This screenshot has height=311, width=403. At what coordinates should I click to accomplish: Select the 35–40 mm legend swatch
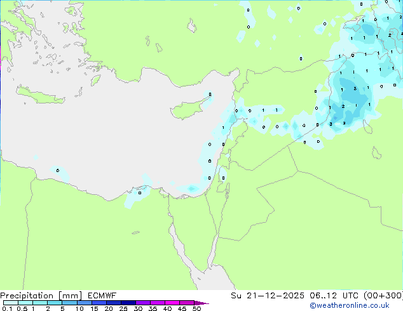(157, 303)
